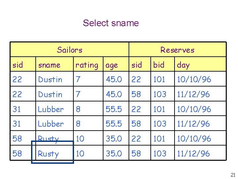The image size is (238, 179).
Task: Click first Dustin sname cell
Action: click(x=50, y=80)
